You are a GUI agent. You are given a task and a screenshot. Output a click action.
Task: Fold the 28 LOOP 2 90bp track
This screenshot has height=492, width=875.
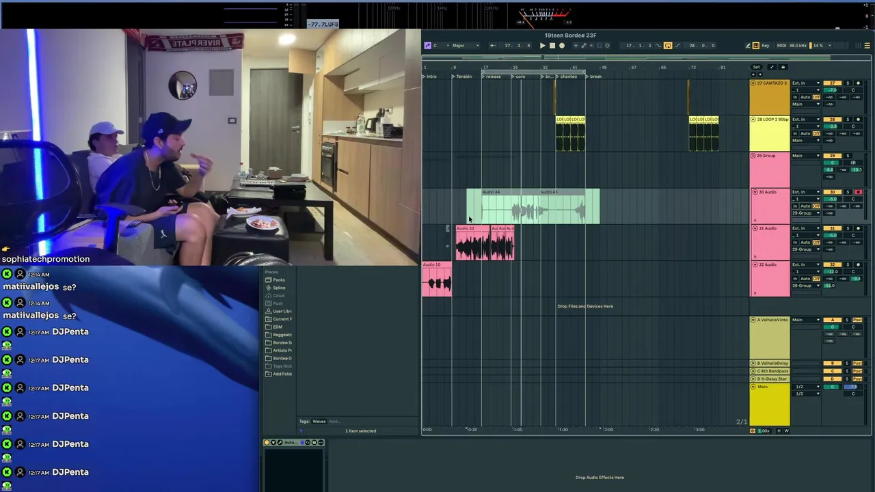pos(753,120)
